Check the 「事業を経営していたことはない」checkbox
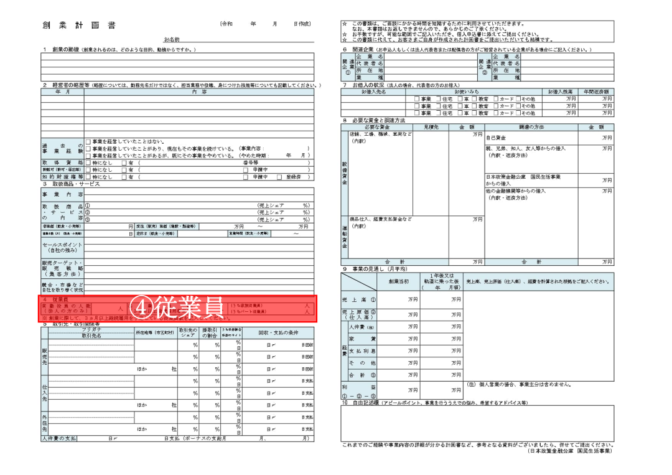The image size is (672, 475). (x=88, y=141)
